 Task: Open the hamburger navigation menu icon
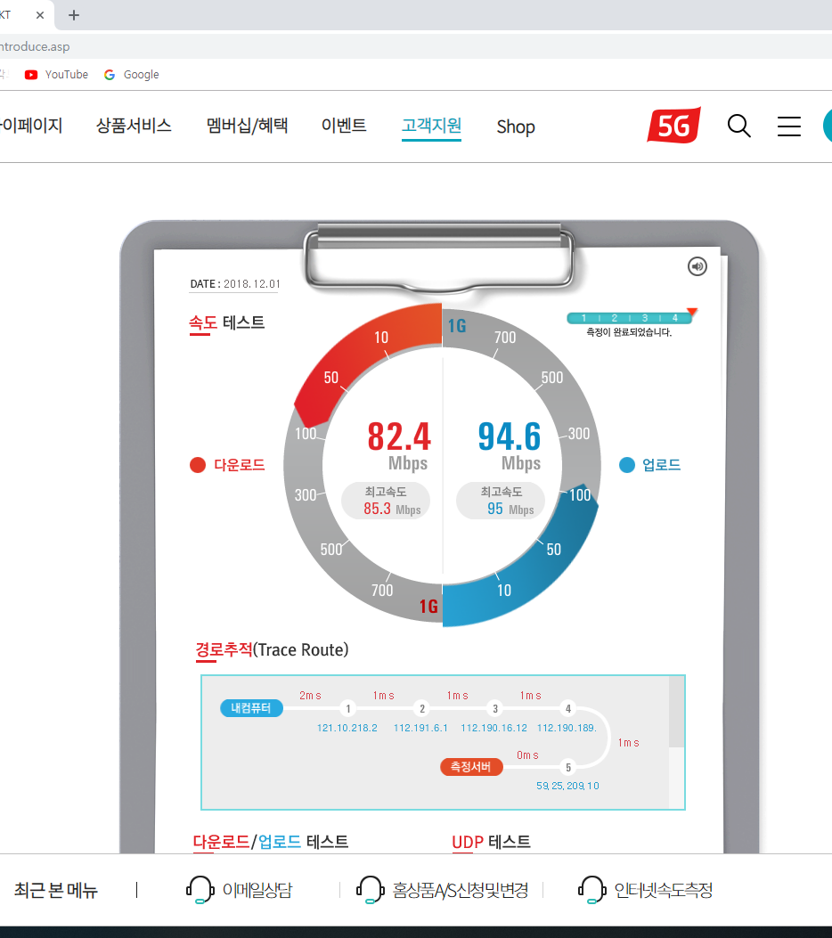[x=788, y=126]
